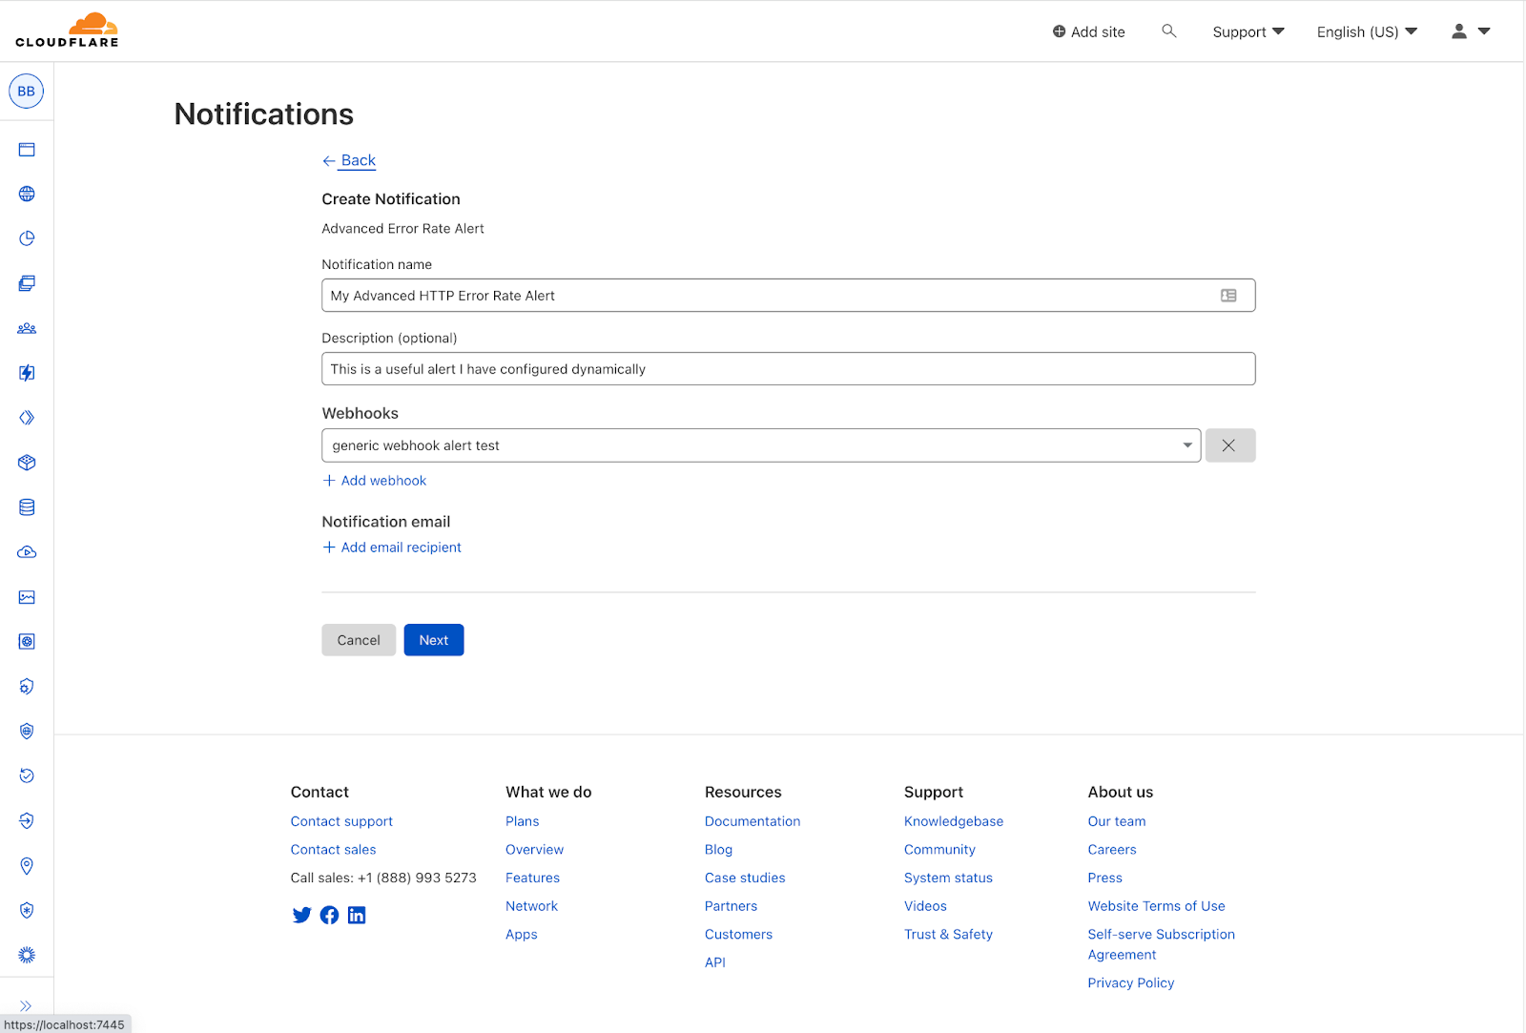Open Cloudflare's Twitter page from footer
The height and width of the screenshot is (1033, 1526).
tap(301, 916)
